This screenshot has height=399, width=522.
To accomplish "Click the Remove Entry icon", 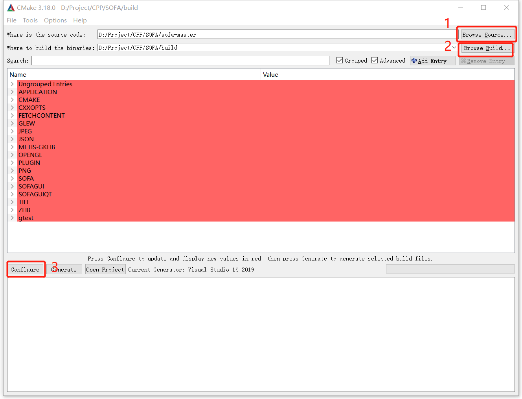I will (463, 61).
